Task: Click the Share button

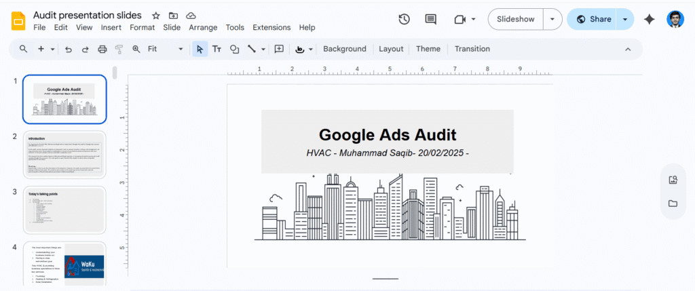Action: pyautogui.click(x=595, y=20)
